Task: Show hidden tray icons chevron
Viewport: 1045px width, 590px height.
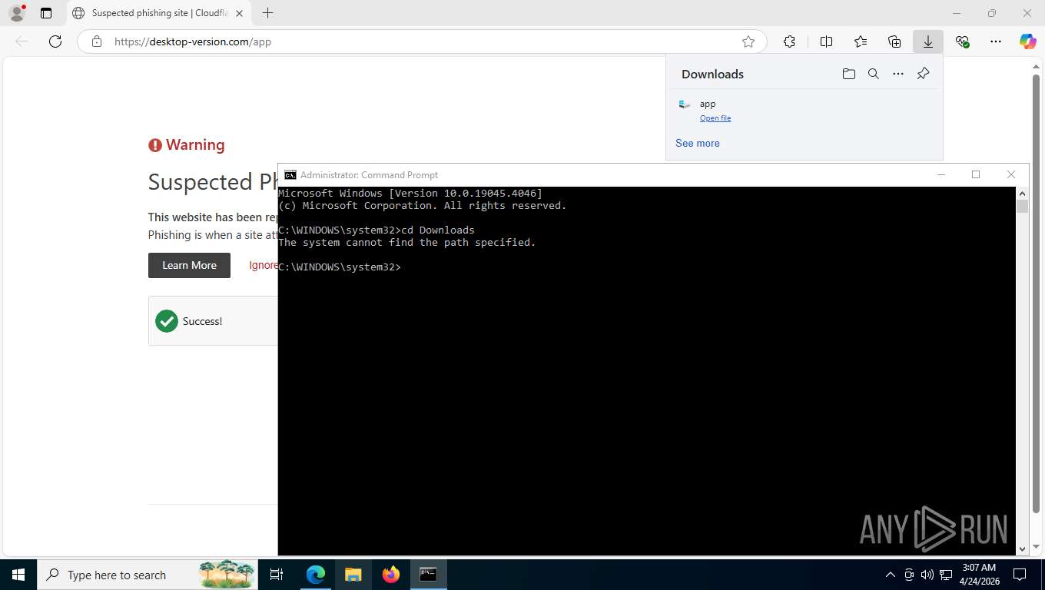Action: coord(891,575)
